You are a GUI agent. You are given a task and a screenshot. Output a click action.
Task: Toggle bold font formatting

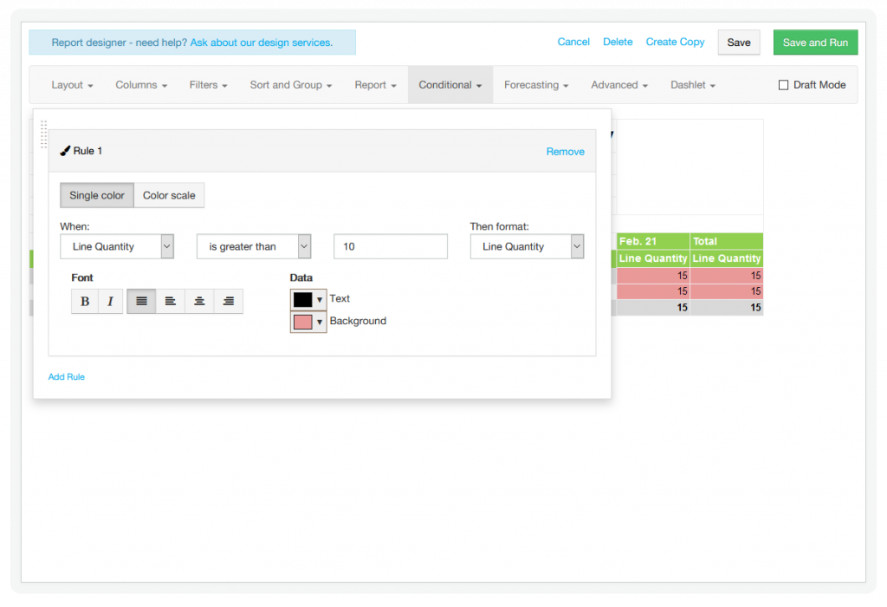click(85, 301)
